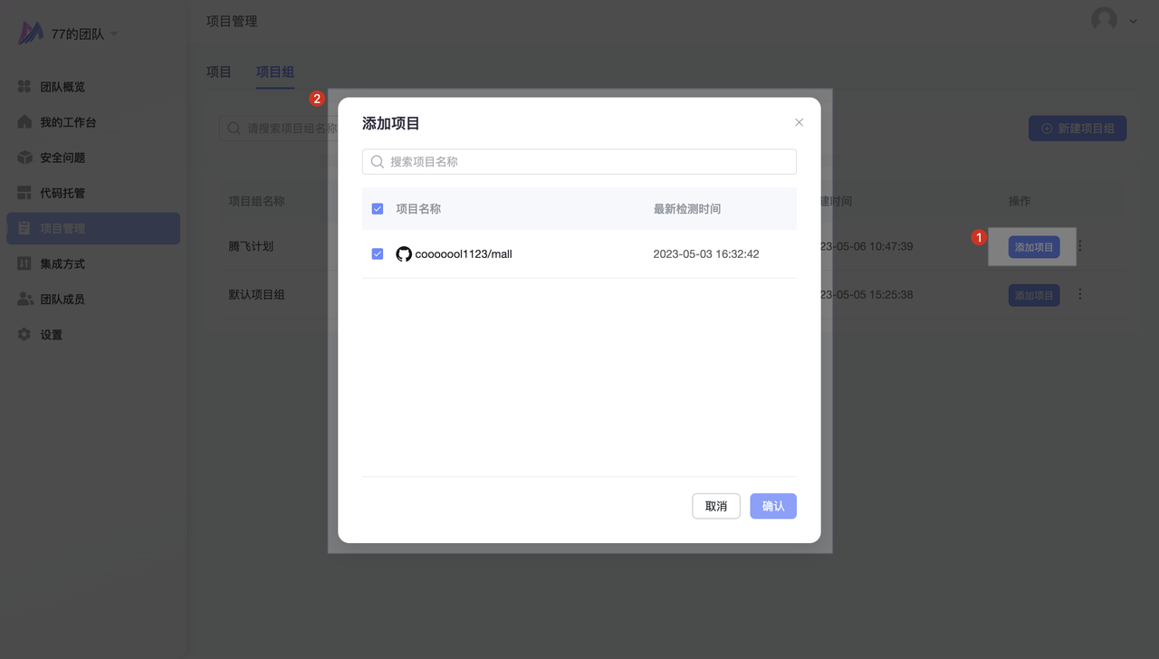Open 代码托管 sidebar item
Viewport: 1159px width, 659px height.
pos(62,193)
